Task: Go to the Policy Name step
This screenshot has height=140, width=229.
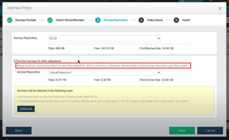Action: pos(155,20)
